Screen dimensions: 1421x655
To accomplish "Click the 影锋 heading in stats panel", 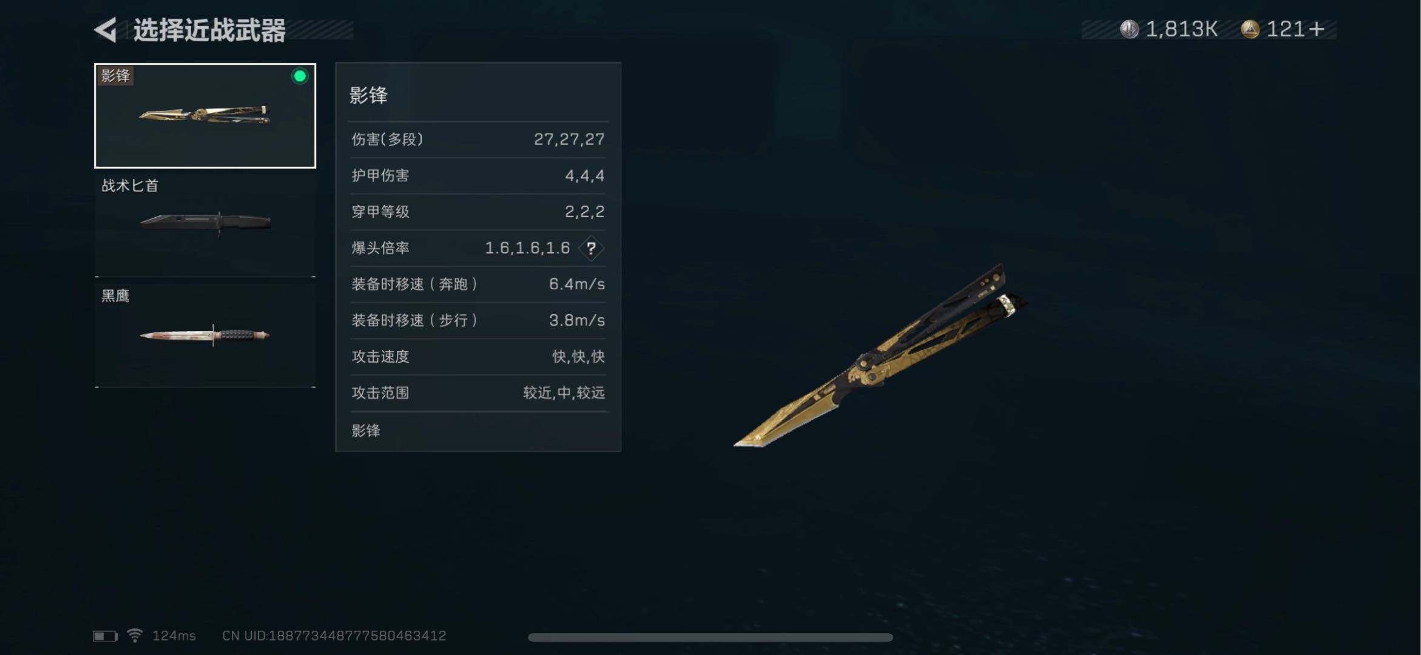I will click(x=368, y=95).
